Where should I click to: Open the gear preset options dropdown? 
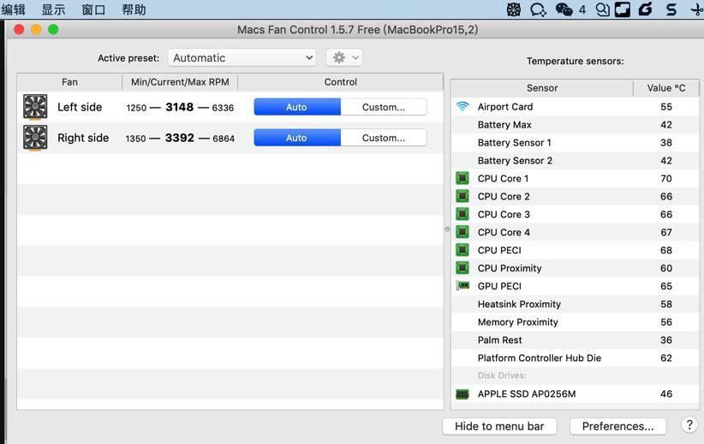[344, 58]
